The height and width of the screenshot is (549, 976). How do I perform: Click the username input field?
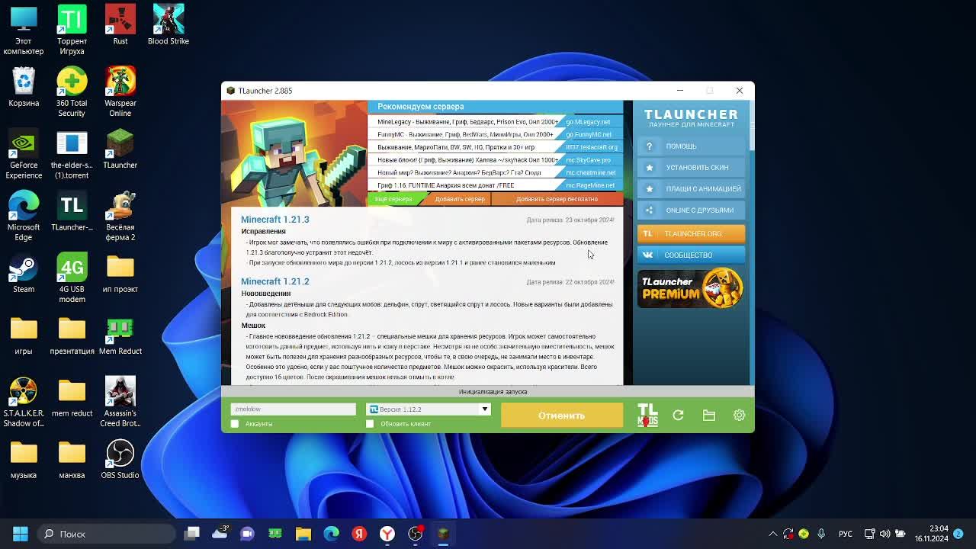tap(293, 409)
